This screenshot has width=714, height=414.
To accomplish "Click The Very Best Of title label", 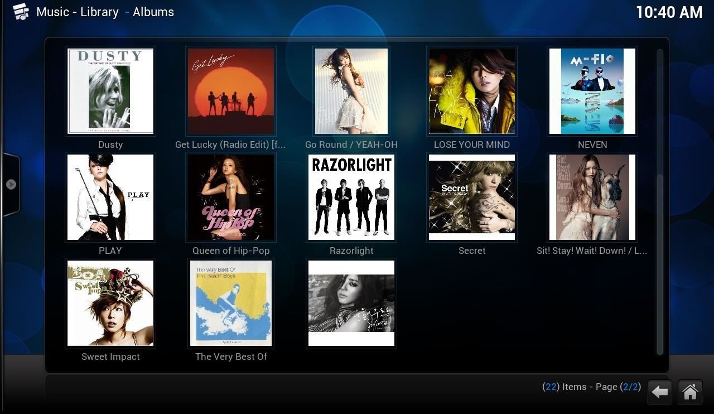I will click(x=231, y=357).
